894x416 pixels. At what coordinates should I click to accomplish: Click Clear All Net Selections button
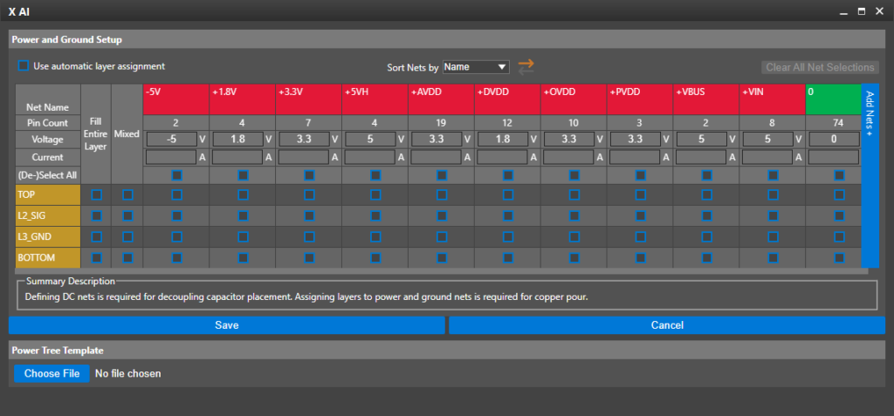[x=820, y=67]
